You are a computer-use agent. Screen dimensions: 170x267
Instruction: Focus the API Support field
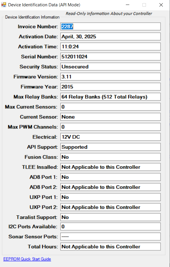110,147
